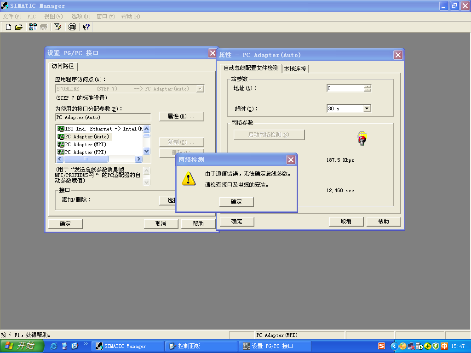The width and height of the screenshot is (471, 353).
Task: Open Accessible Nodes from the toolbar
Action: click(x=33, y=27)
